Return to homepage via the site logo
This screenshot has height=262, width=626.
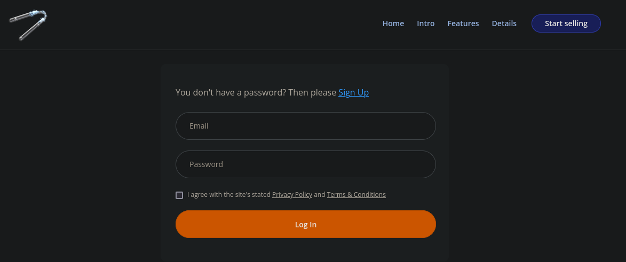click(x=28, y=25)
